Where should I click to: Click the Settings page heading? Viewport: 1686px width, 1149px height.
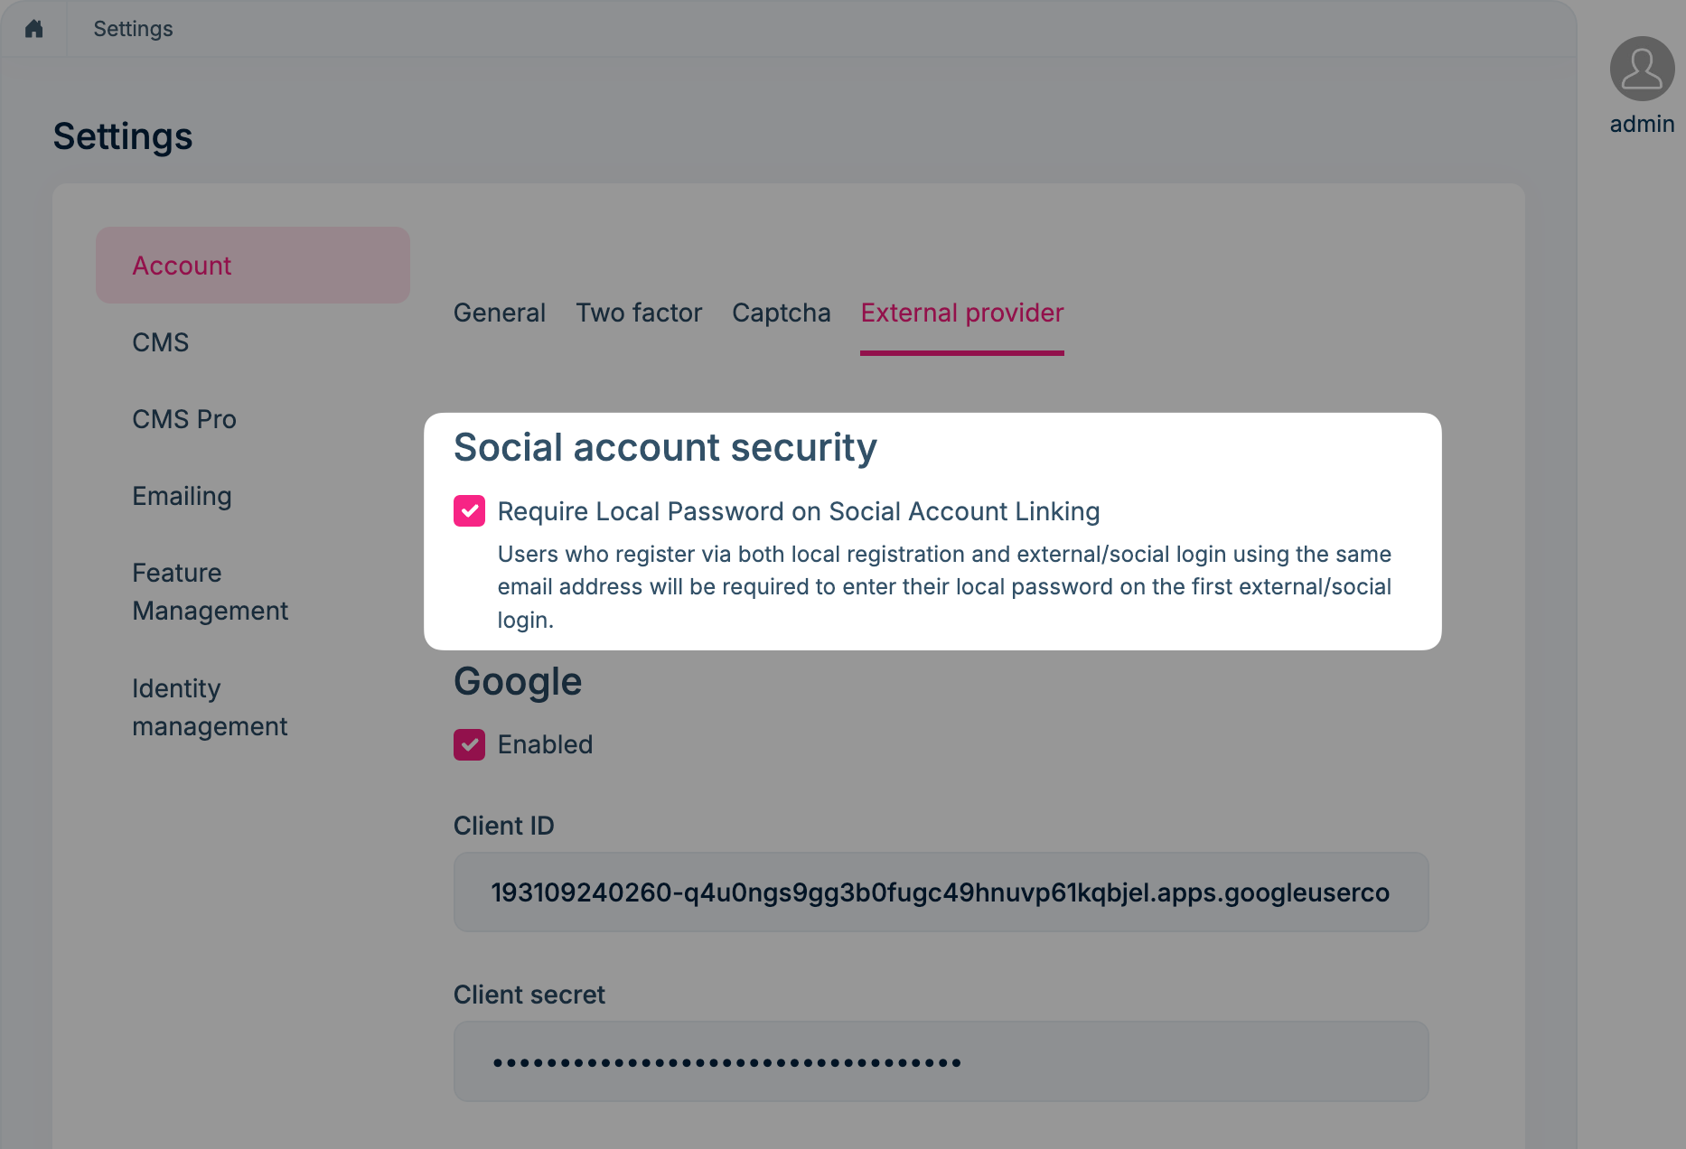[122, 136]
